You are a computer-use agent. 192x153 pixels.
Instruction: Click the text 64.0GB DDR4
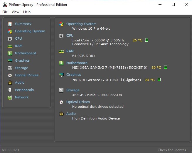click(x=84, y=56)
